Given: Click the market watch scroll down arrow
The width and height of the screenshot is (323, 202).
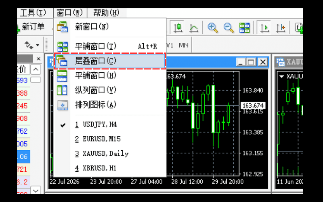Looking at the screenshot, I should tap(36, 190).
